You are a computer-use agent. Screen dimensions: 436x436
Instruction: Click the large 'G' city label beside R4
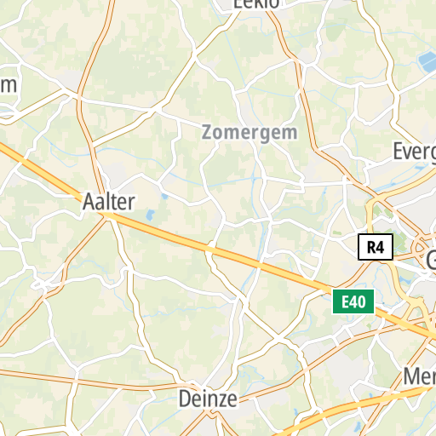[x=431, y=261]
